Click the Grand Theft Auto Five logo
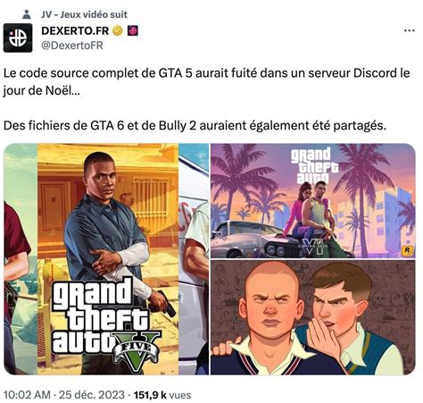The height and width of the screenshot is (403, 423). click(105, 323)
